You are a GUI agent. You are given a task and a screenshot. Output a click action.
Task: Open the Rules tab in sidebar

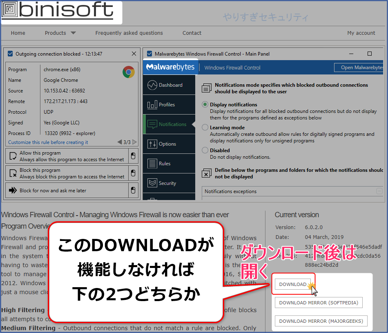click(169, 164)
